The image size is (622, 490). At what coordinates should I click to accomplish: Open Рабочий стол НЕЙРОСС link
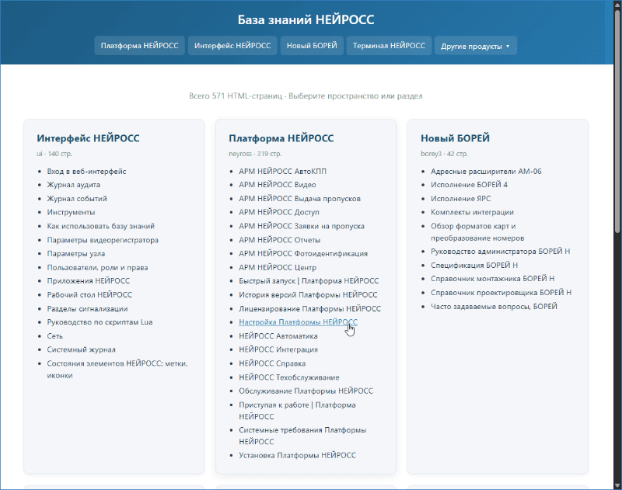pos(89,295)
